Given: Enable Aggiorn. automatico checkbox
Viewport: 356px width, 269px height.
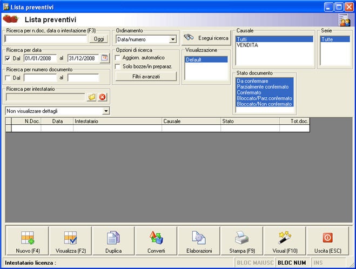Looking at the screenshot, I should point(118,58).
